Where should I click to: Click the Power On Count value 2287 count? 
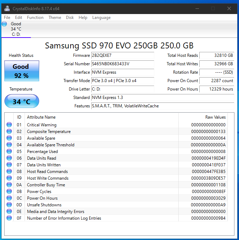click(217, 81)
